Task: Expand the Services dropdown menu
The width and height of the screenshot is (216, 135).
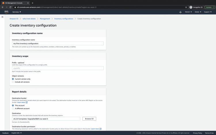Action: [x=17, y=12]
